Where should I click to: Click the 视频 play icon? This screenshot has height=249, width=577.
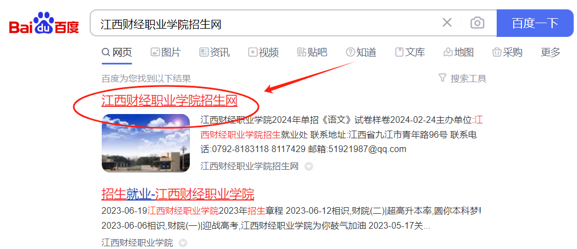coord(253,52)
